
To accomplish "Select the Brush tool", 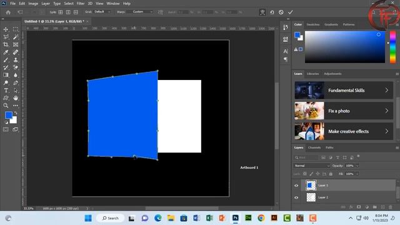I will [6, 60].
